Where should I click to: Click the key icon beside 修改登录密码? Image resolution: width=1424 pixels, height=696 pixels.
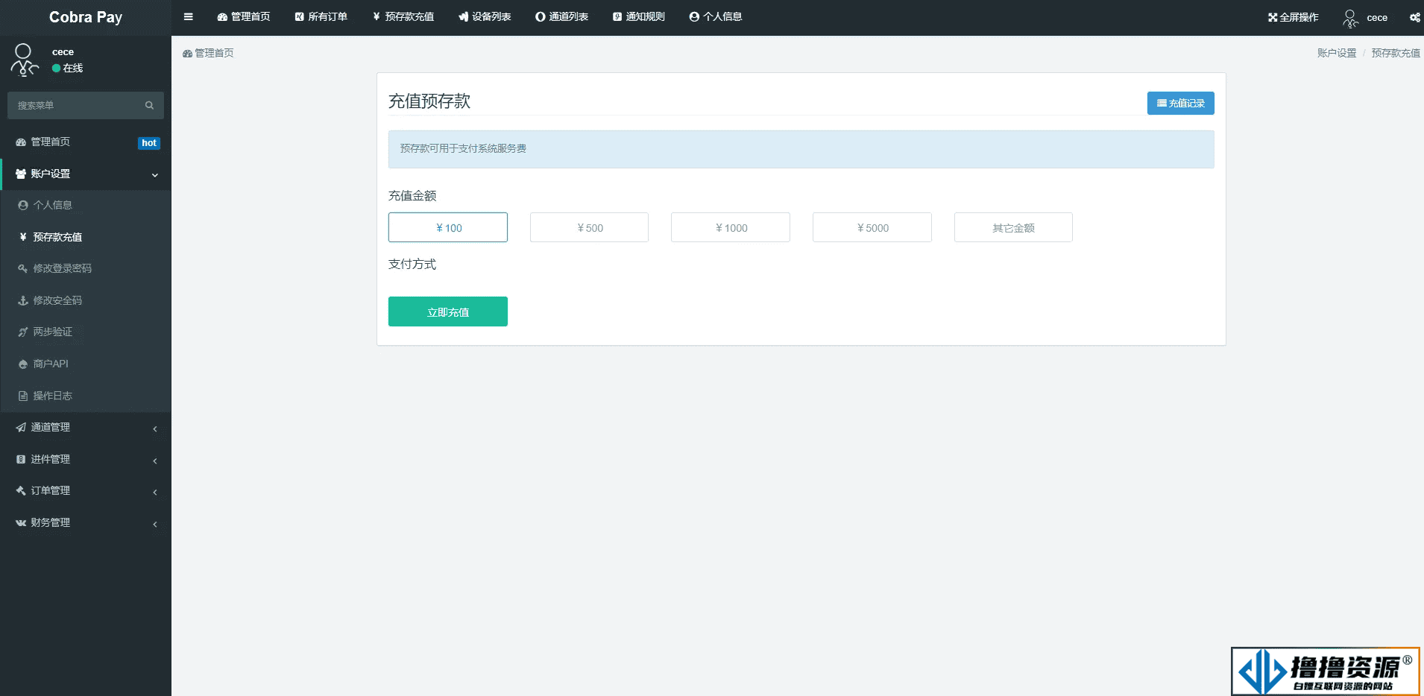point(23,269)
